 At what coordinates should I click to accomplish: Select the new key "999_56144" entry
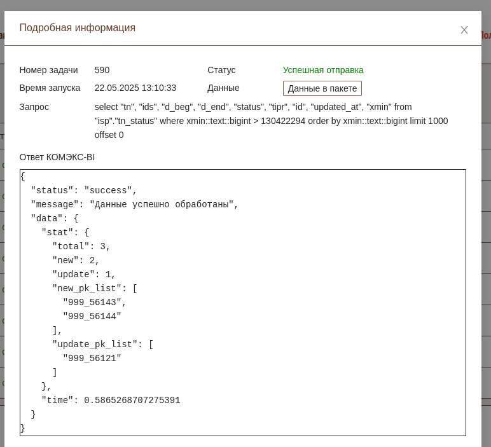coord(92,317)
